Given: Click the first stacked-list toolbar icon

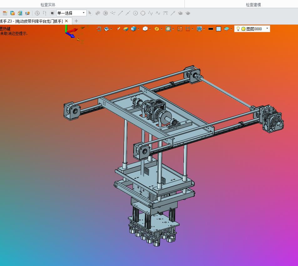Looking at the screenshot, I should (5, 13).
